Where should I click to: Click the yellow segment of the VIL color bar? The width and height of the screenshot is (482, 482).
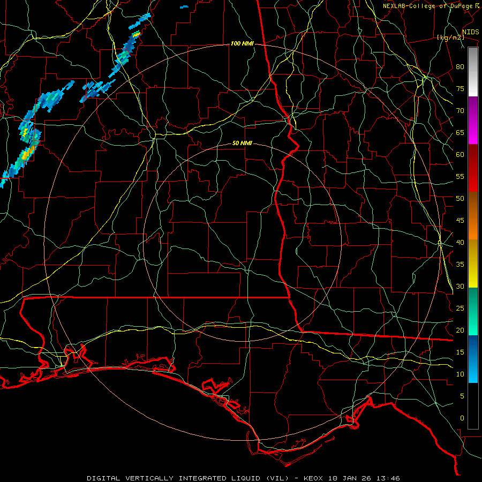click(473, 263)
